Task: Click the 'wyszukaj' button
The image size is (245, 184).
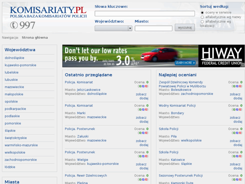Action: click(x=185, y=28)
